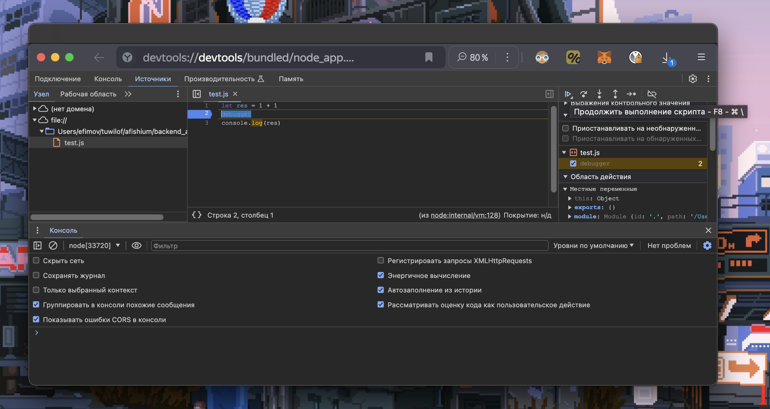Close the test.js editor tab
This screenshot has width=770, height=409.
235,94
